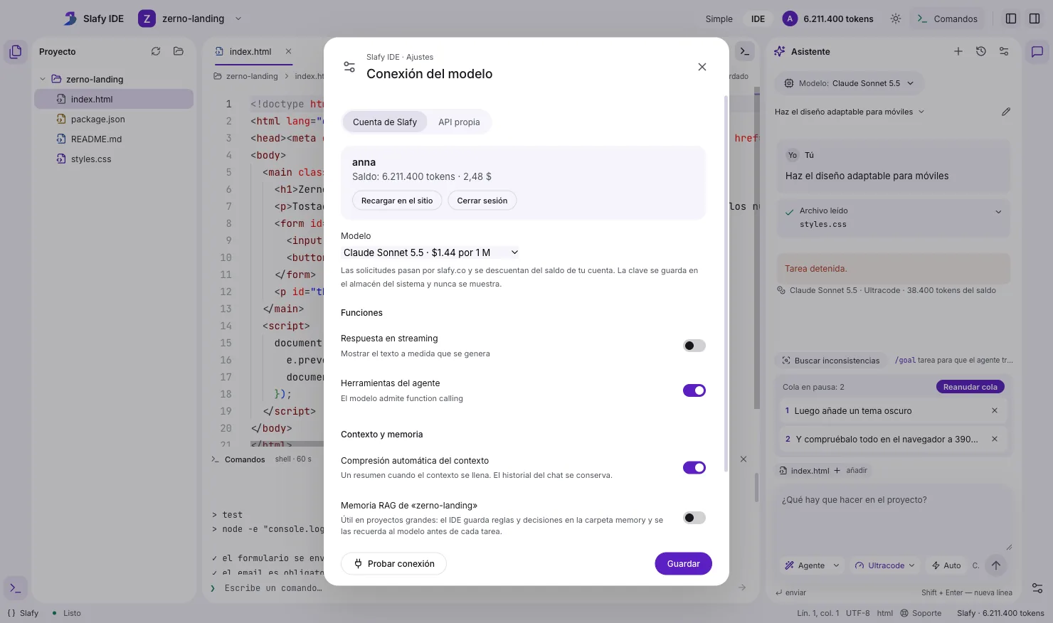The image size is (1053, 623).
Task: Edit the chat title with pencil icon
Action: point(1006,112)
